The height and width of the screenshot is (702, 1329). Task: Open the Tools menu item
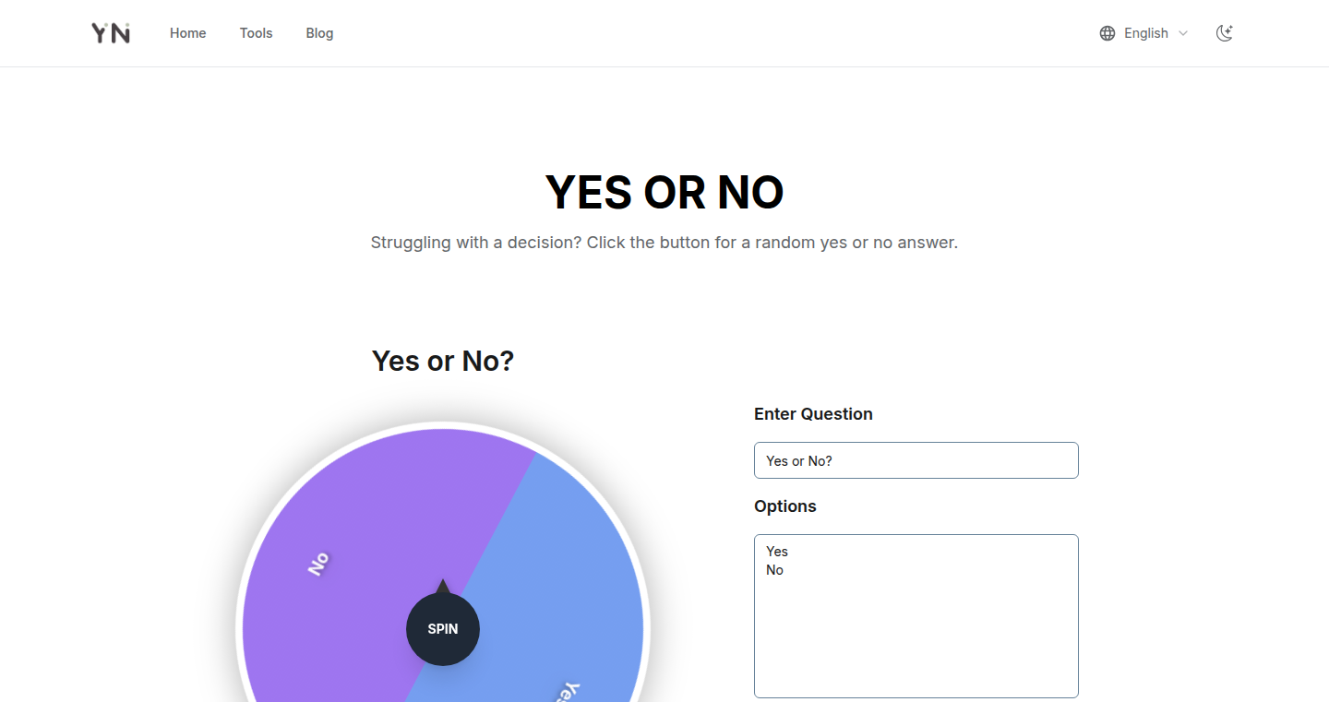coord(257,33)
